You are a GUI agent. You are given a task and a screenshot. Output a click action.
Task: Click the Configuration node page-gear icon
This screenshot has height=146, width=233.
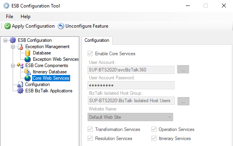20,84
